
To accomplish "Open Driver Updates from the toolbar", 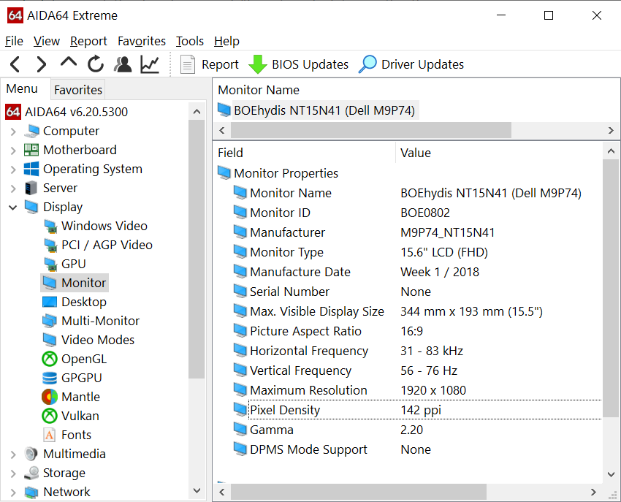I will coord(411,64).
